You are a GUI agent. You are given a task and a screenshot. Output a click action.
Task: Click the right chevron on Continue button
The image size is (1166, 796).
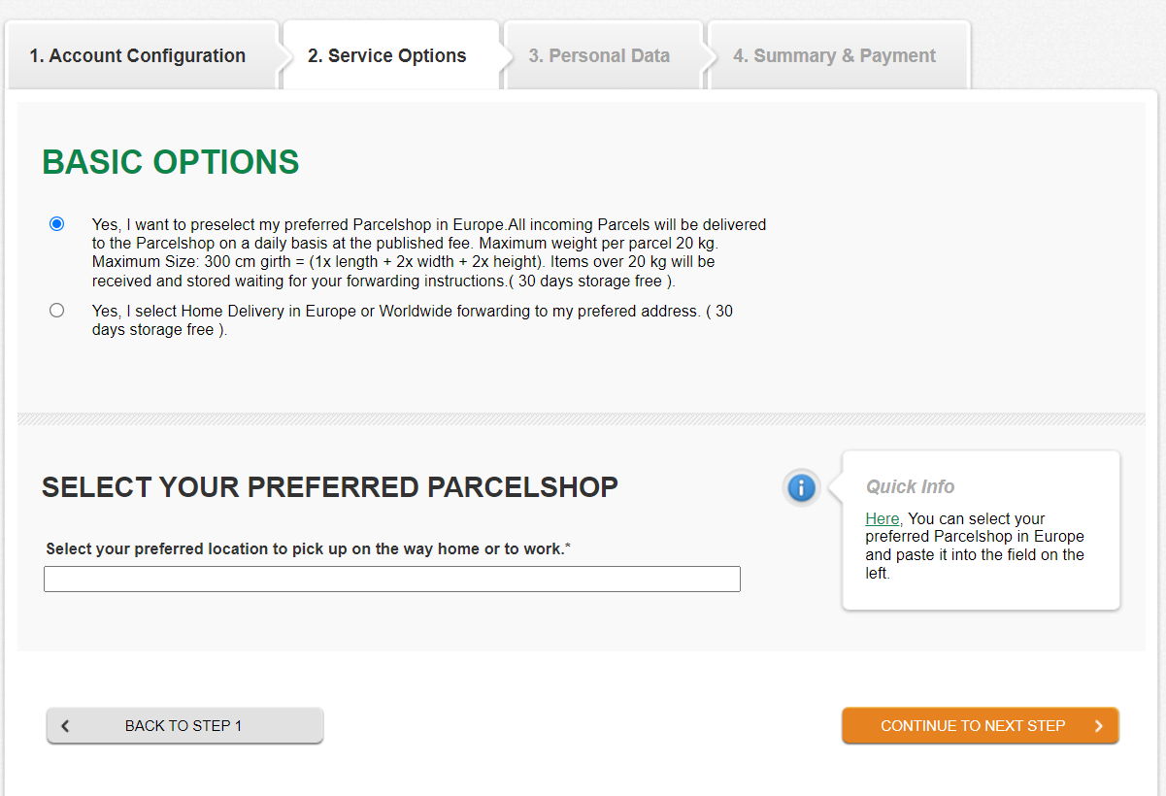(x=1098, y=726)
